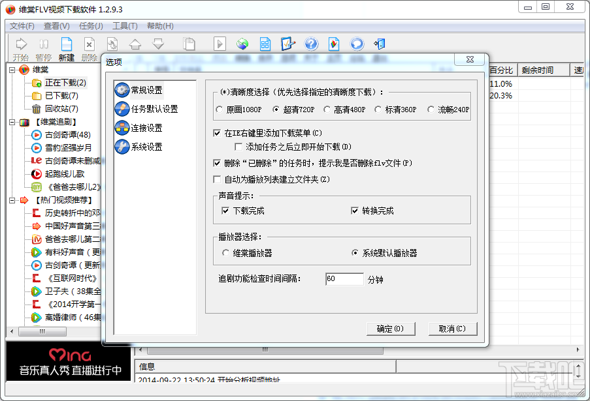Click the document with pointer toolbar icon
Image resolution: width=590 pixels, height=401 pixels.
point(112,44)
